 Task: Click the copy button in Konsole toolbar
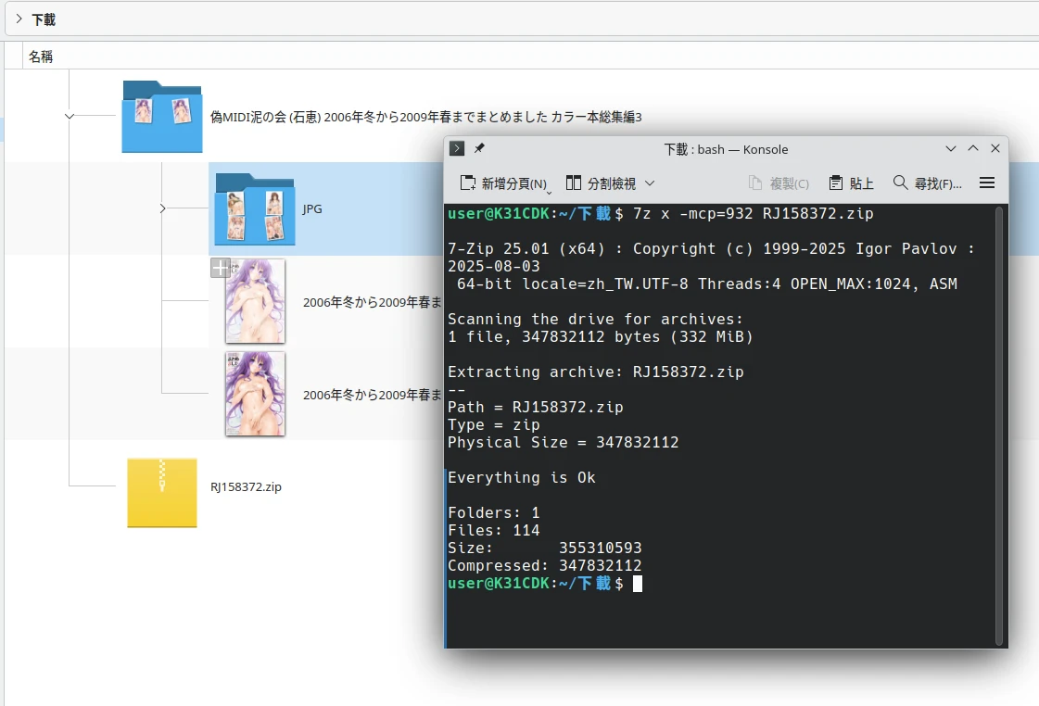[x=779, y=183]
